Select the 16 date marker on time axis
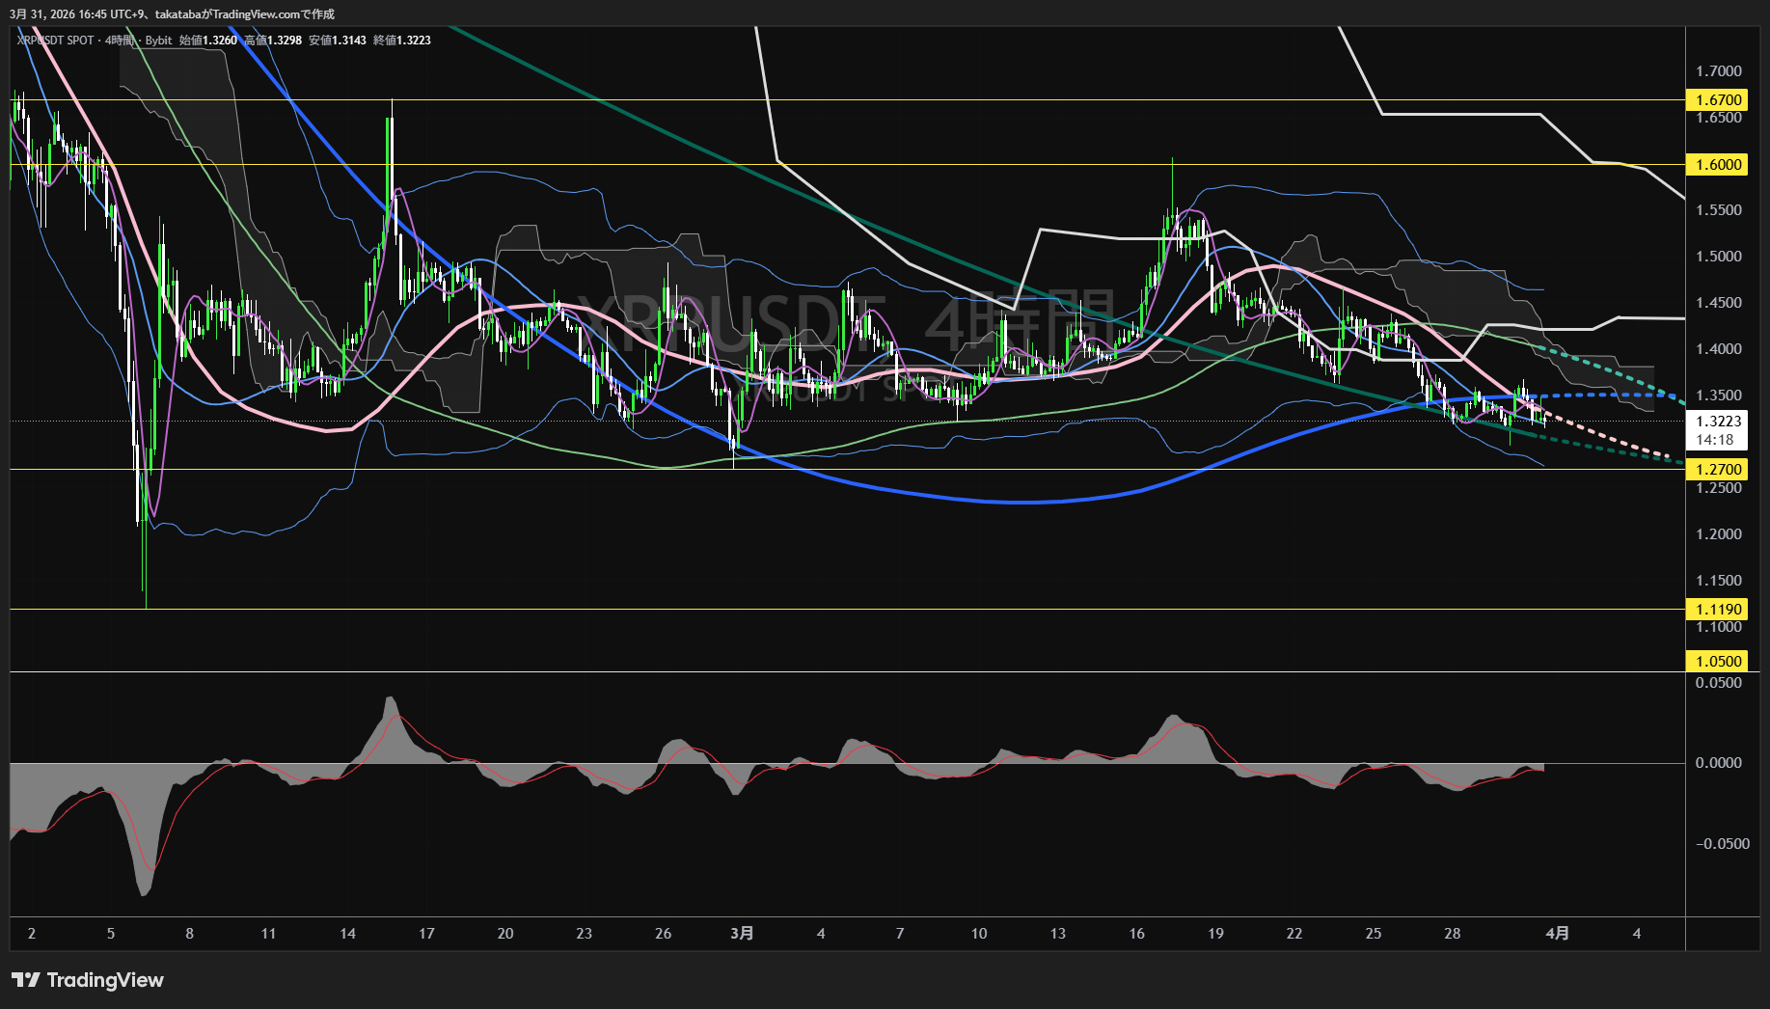The height and width of the screenshot is (1009, 1770). [x=1136, y=933]
